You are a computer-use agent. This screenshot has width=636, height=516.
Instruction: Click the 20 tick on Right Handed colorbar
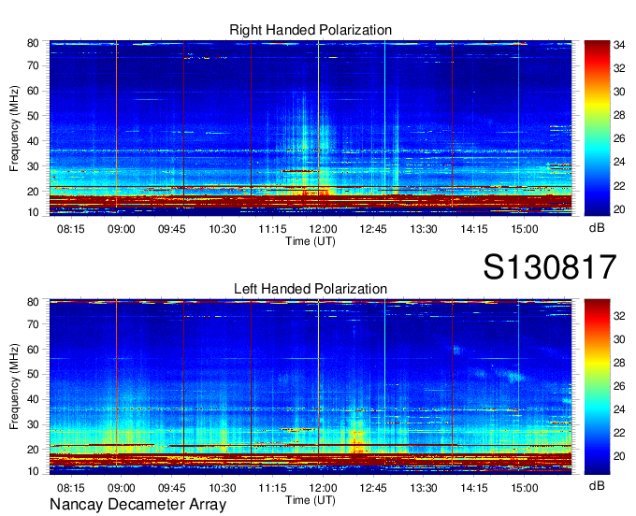pyautogui.click(x=619, y=209)
